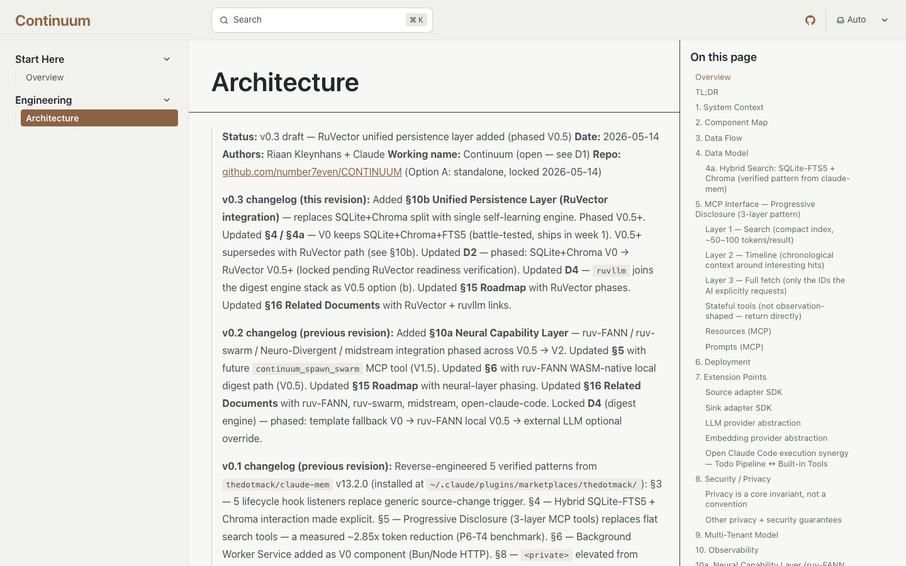906x566 pixels.
Task: Go to 8. Security / Privacy
Action: 733,479
